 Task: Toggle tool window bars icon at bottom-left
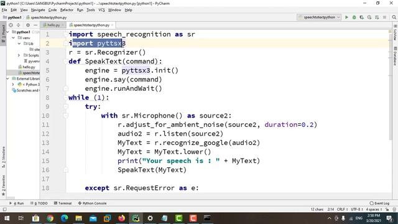pyautogui.click(x=4, y=210)
